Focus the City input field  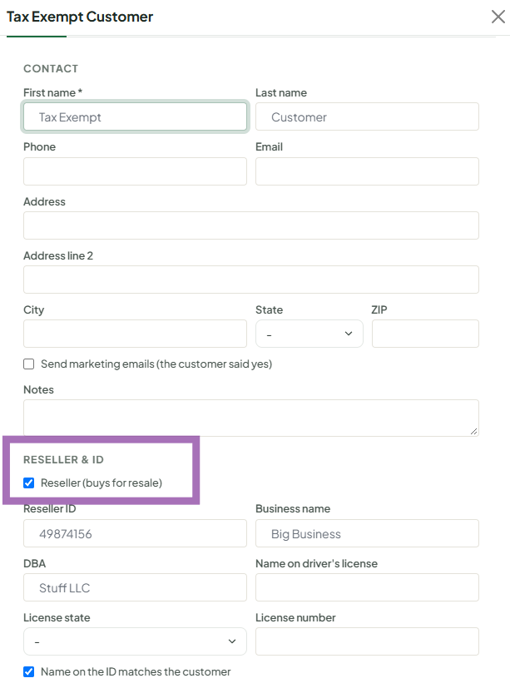coord(136,334)
